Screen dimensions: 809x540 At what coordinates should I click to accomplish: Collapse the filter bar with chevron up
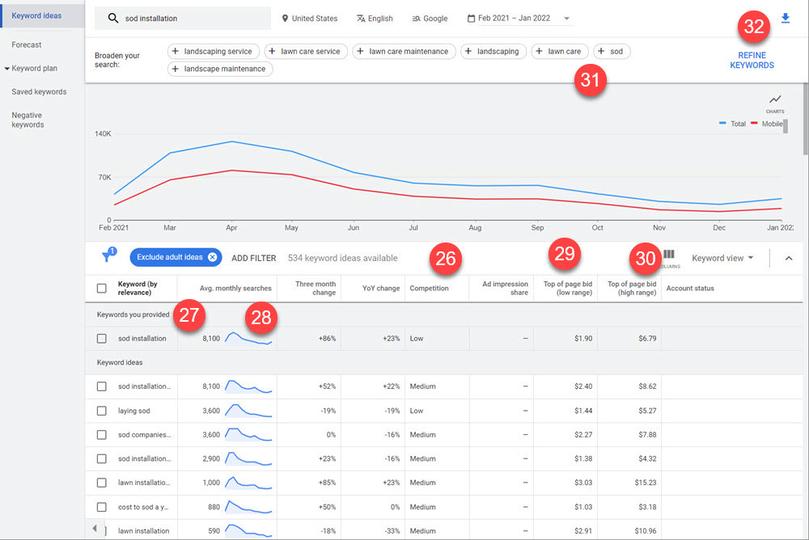pyautogui.click(x=788, y=258)
